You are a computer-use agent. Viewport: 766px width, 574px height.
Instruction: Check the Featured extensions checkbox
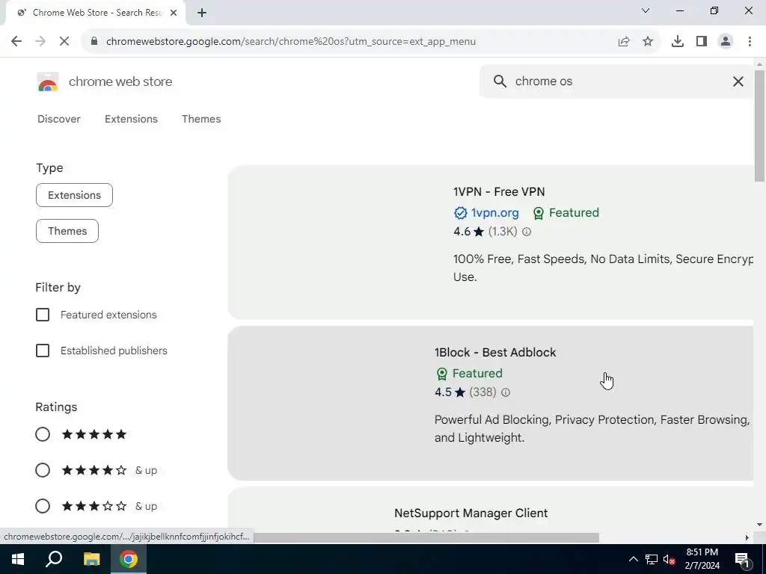click(43, 315)
